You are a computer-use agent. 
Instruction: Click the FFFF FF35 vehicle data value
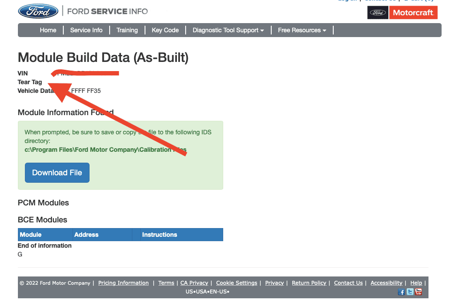tap(86, 91)
